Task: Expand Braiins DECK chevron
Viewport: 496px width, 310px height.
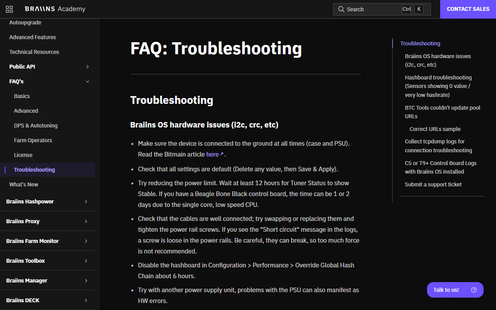Action: coord(86,300)
